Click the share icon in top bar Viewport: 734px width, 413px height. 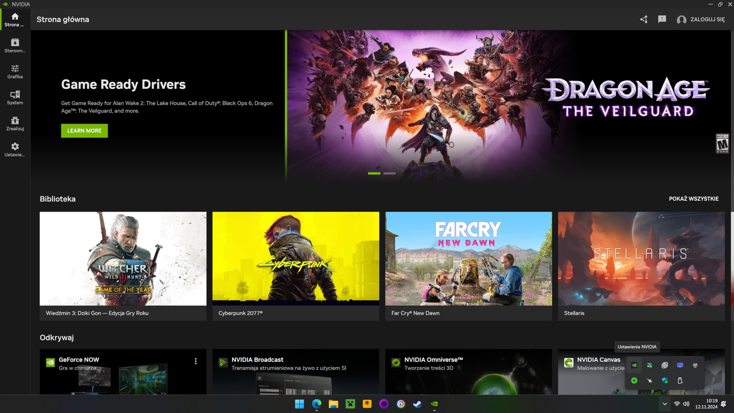click(x=644, y=19)
